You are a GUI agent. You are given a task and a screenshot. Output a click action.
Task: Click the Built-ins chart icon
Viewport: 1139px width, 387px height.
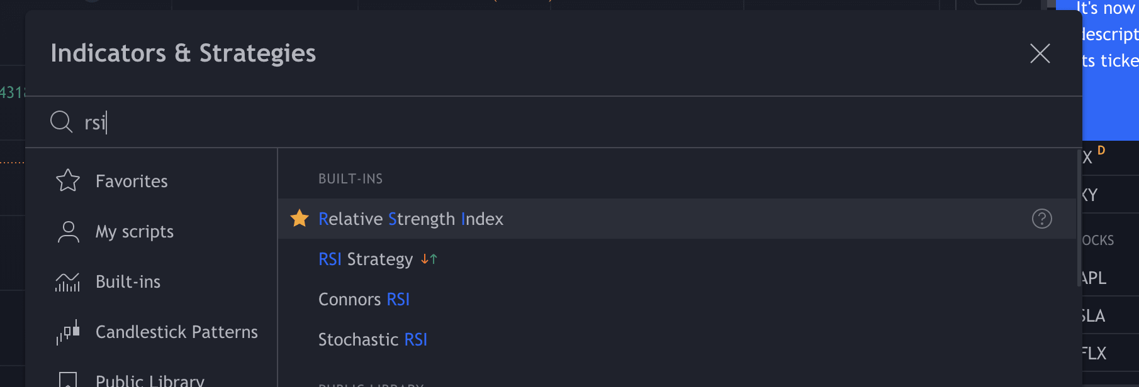point(67,281)
